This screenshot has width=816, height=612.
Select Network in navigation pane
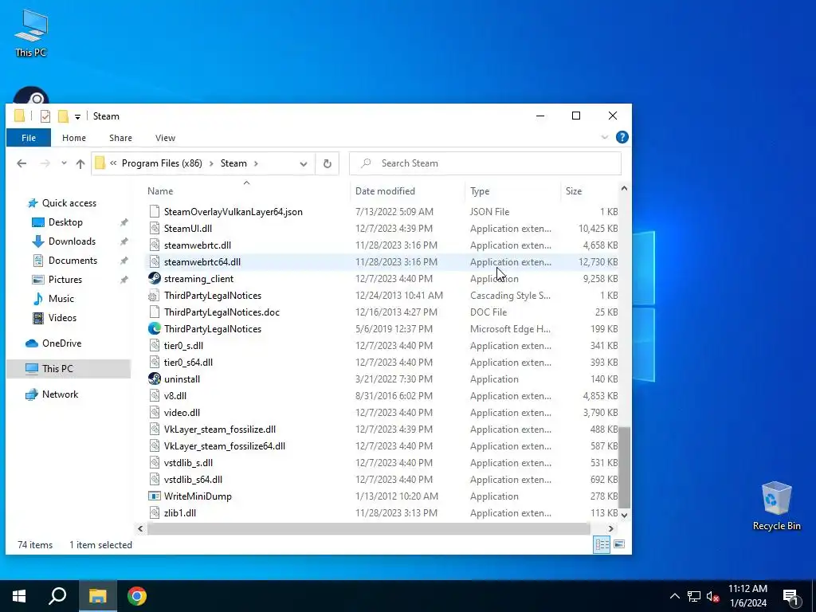60,394
